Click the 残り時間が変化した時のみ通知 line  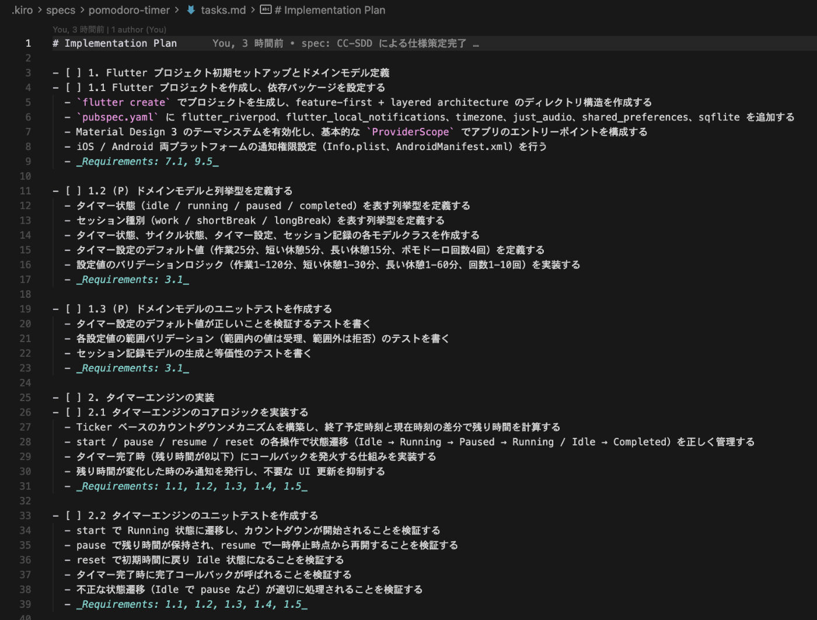[225, 471]
